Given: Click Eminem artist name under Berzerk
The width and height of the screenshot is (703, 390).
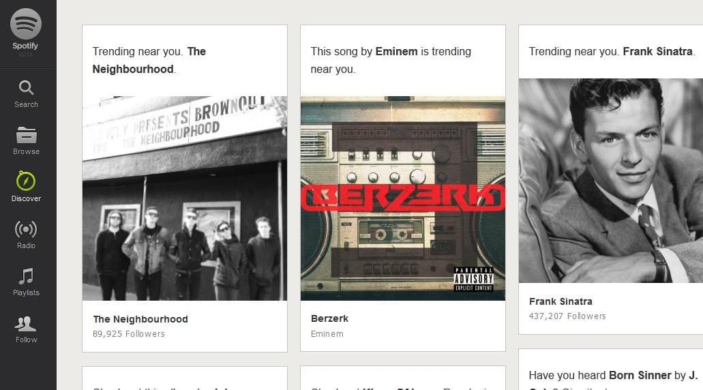Looking at the screenshot, I should pyautogui.click(x=327, y=334).
